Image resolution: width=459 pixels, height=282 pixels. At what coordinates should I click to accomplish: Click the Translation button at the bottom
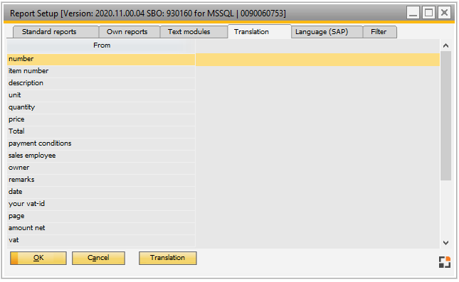point(168,258)
